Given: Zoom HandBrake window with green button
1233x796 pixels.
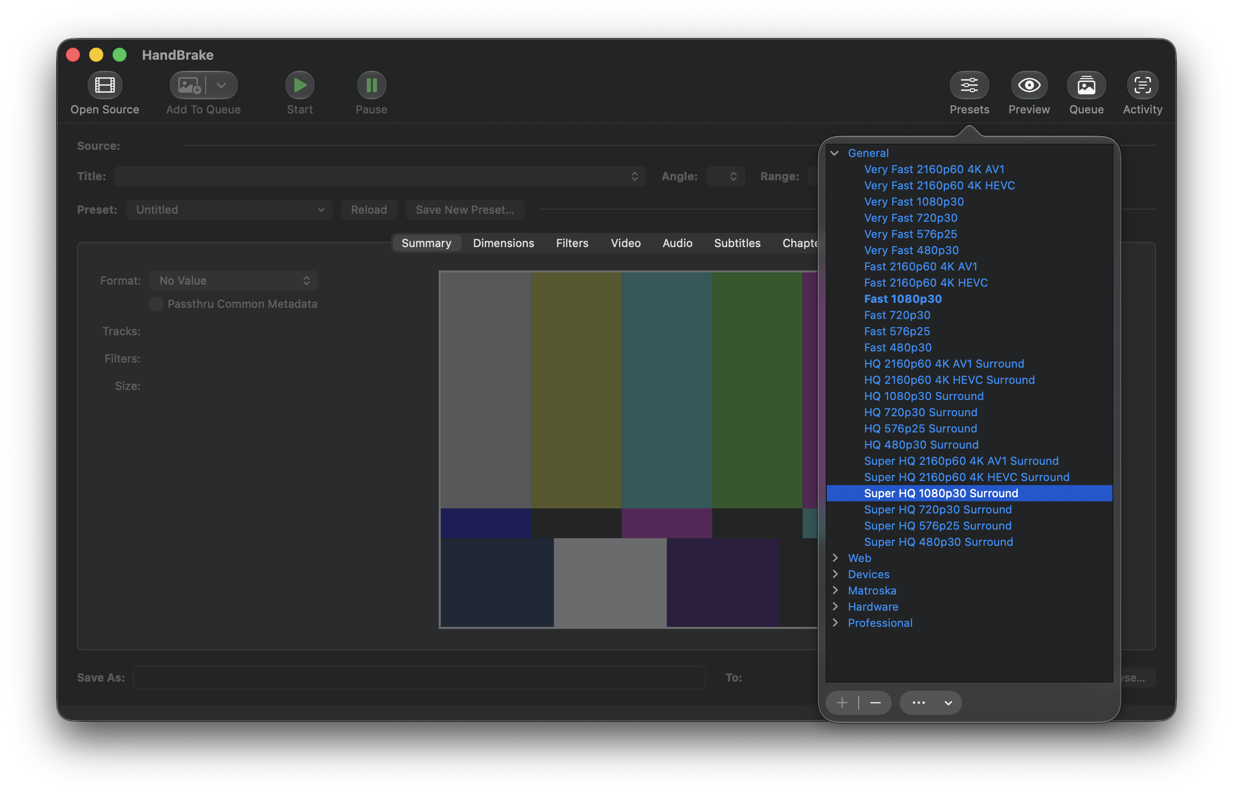Looking at the screenshot, I should [120, 55].
